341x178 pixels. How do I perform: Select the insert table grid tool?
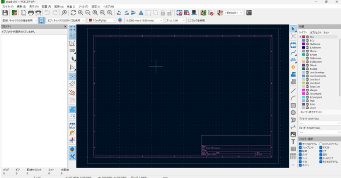click(293, 156)
